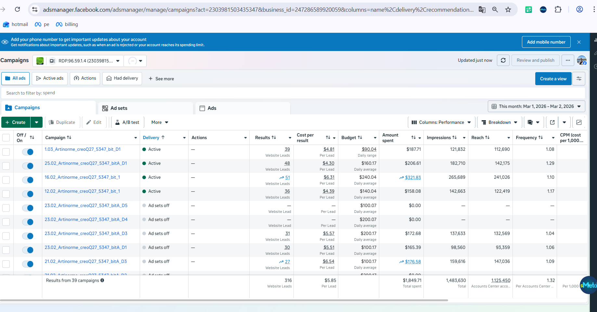Click the Add mobile number button
597x312 pixels.
pos(546,42)
